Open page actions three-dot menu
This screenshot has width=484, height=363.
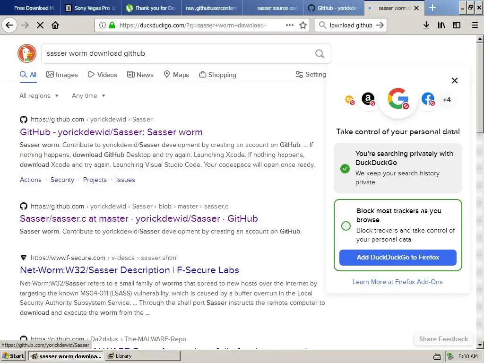290,25
